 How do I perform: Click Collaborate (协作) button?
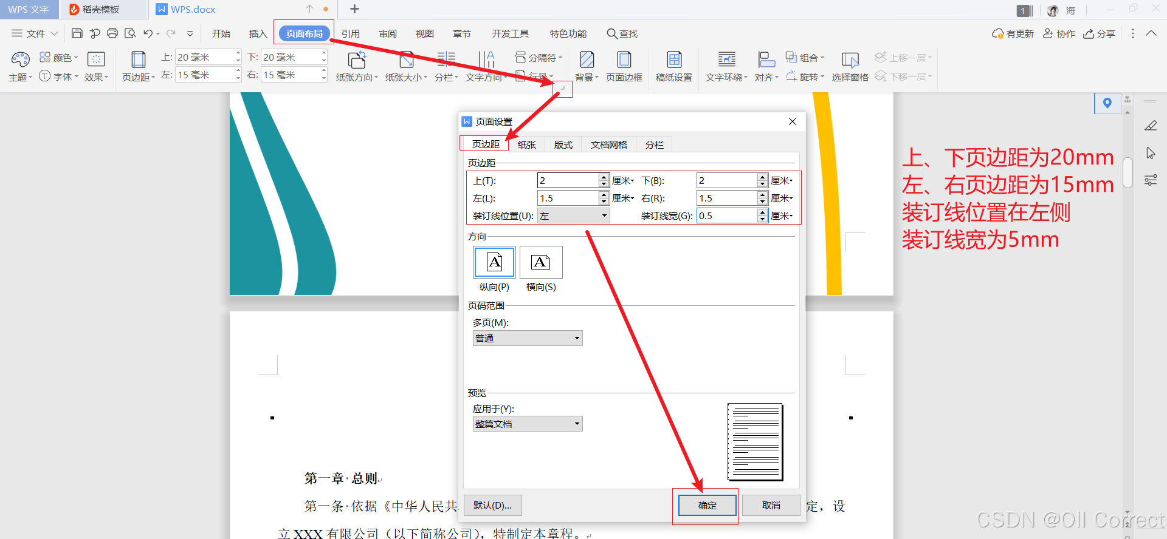[1059, 33]
